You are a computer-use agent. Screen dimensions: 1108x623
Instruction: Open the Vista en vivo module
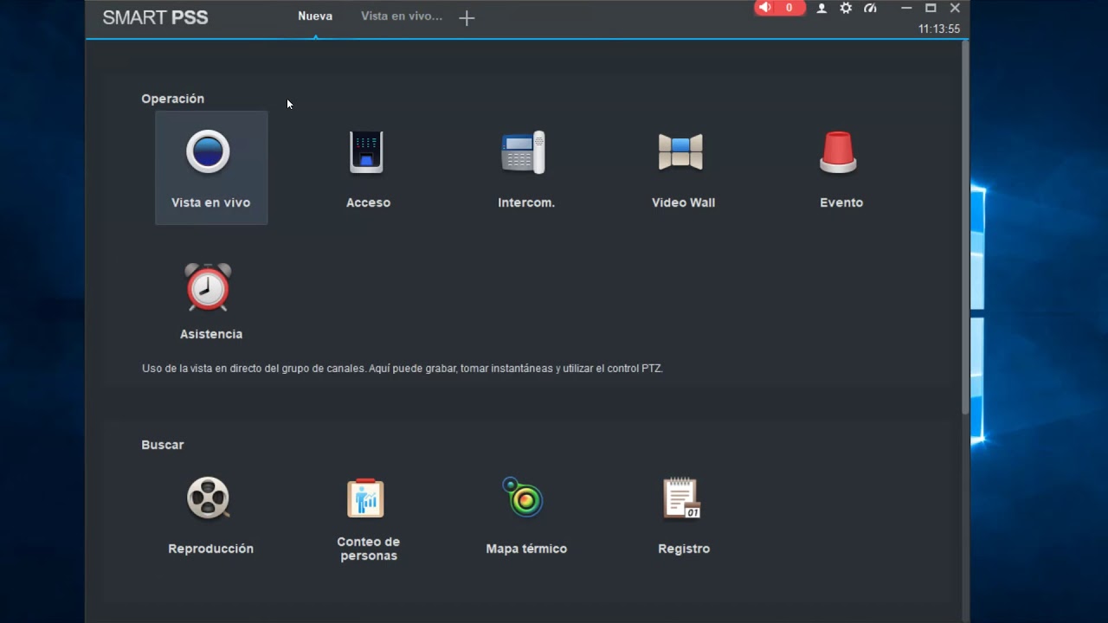tap(211, 168)
